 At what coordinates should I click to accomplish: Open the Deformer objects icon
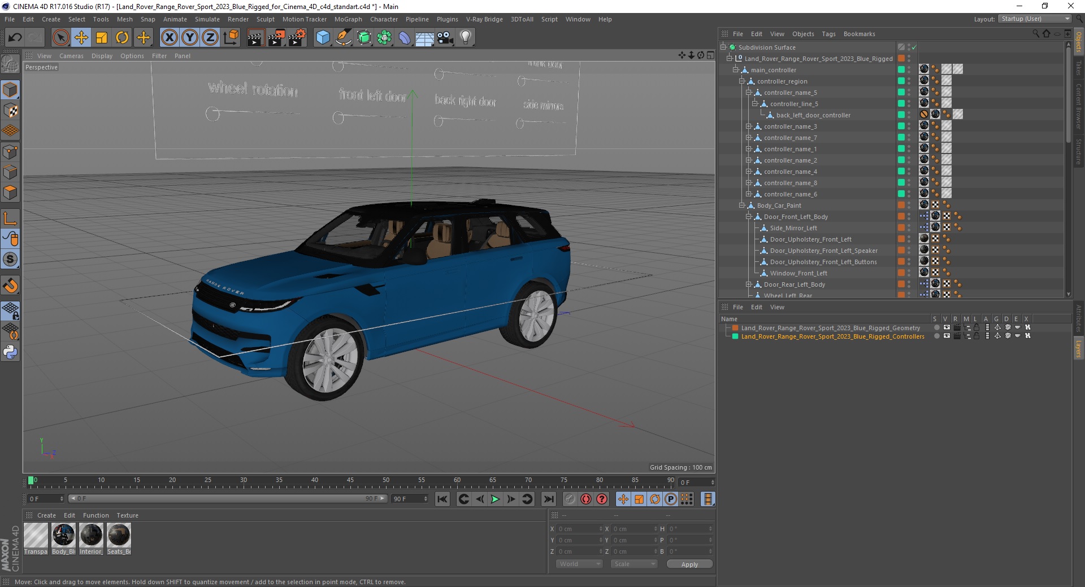pyautogui.click(x=405, y=38)
